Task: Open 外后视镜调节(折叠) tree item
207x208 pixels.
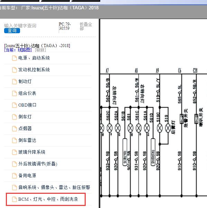Action: pos(38,164)
